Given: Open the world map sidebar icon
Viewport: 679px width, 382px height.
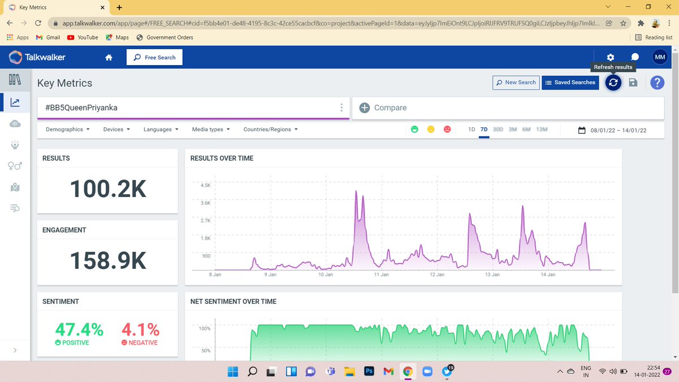Looking at the screenshot, I should pos(15,187).
